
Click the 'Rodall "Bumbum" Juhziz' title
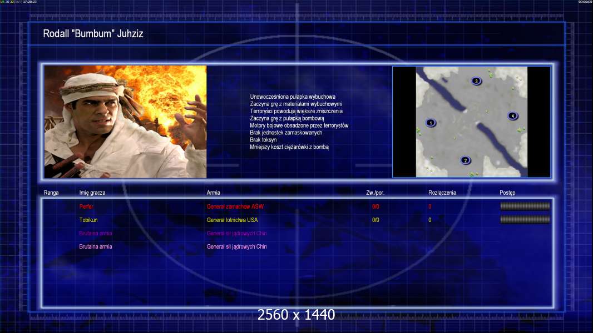[x=93, y=34]
